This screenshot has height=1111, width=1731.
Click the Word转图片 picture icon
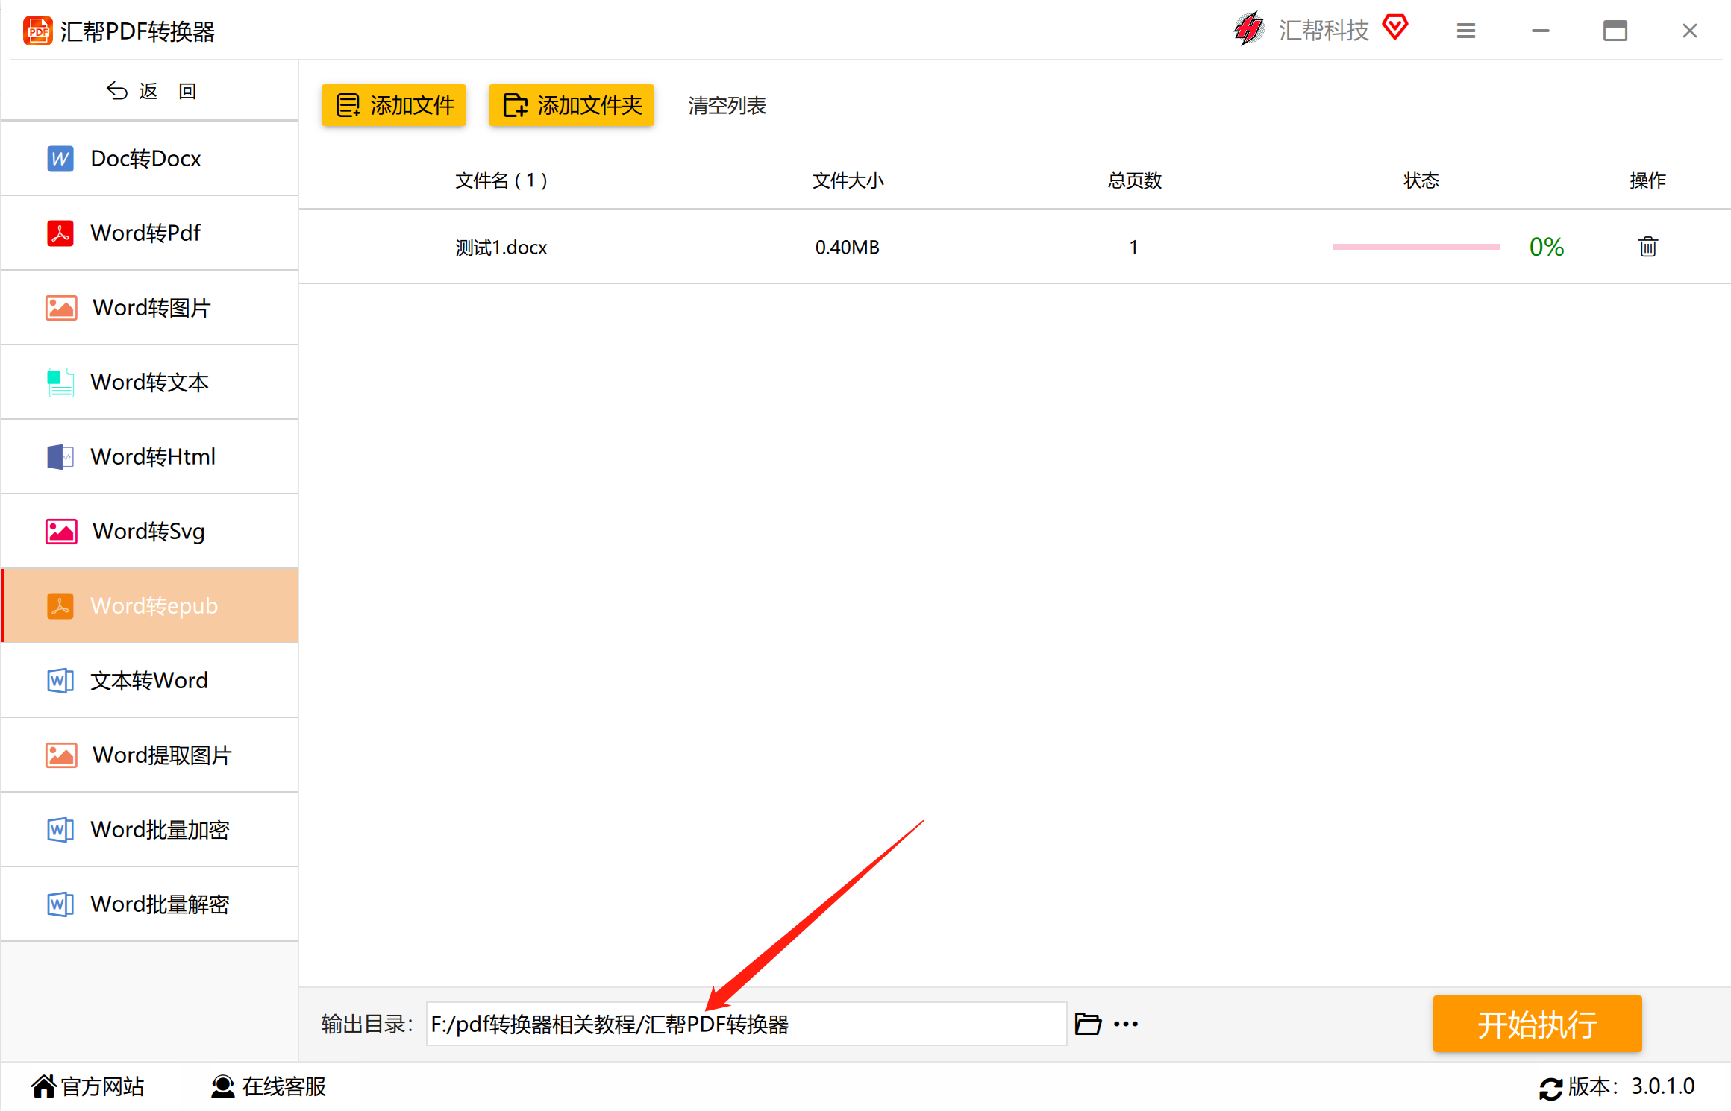(61, 308)
